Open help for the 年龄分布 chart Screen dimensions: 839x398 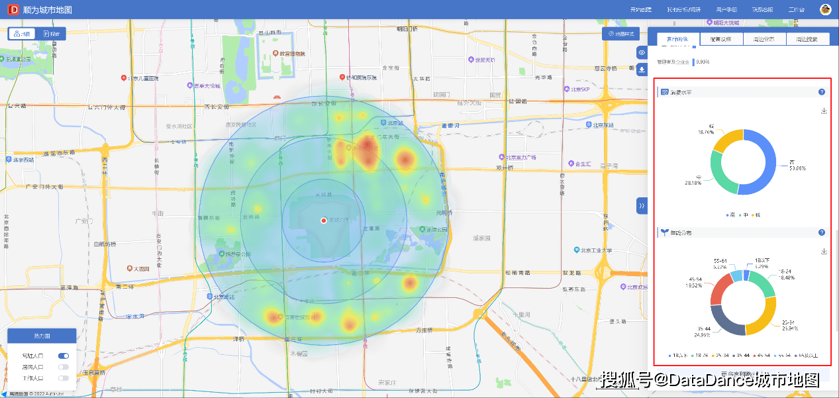click(x=822, y=232)
